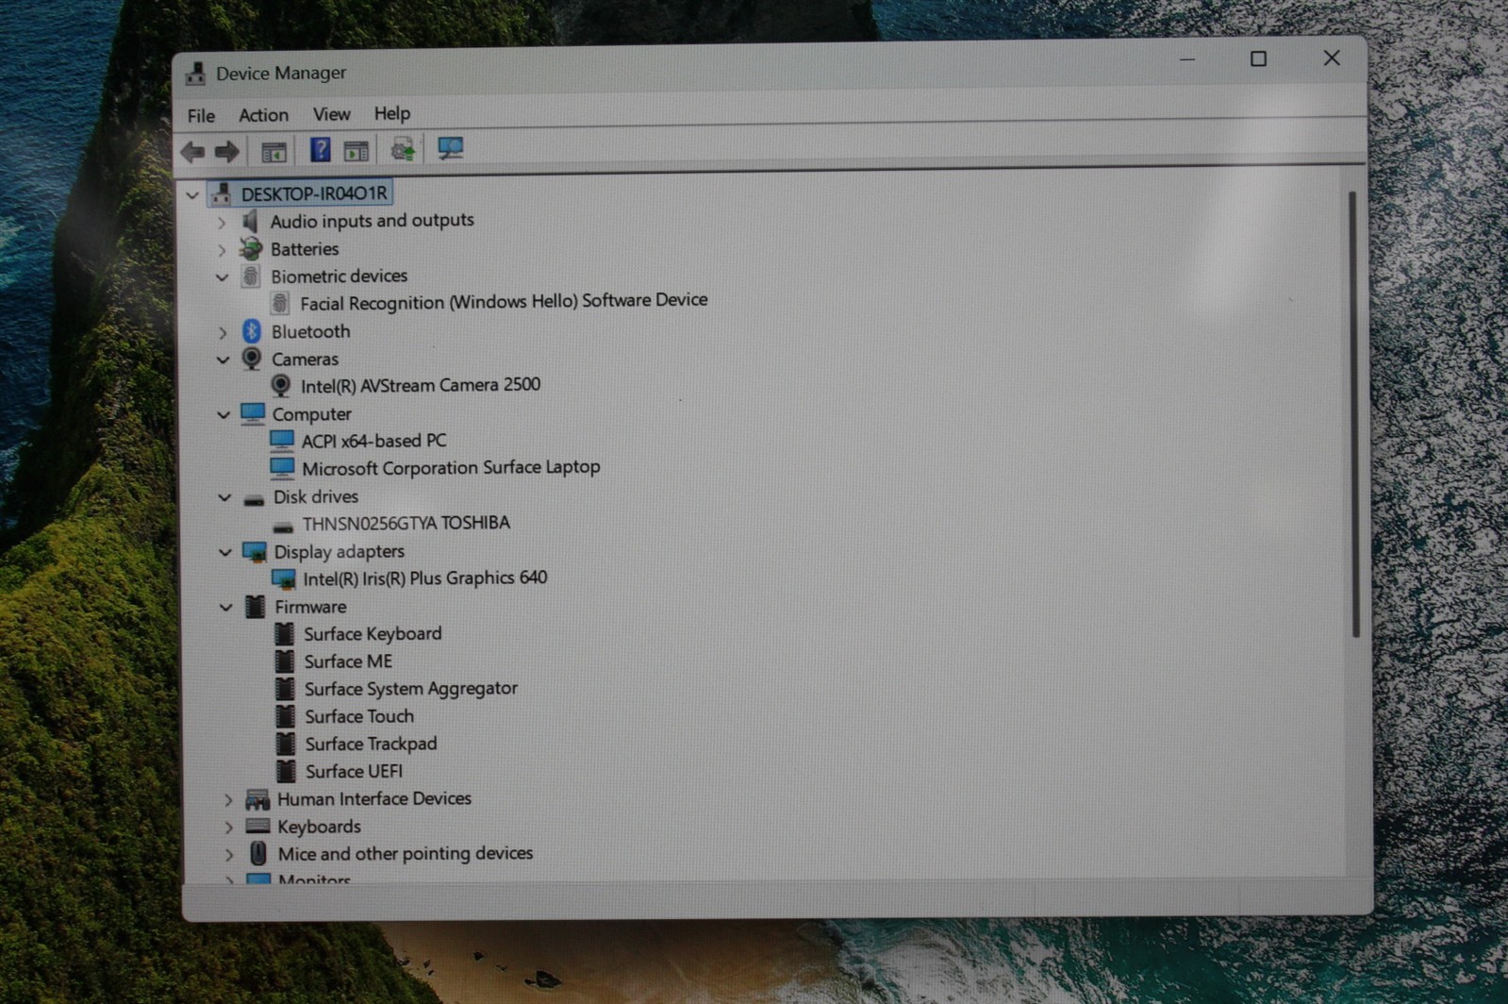Click the Device Manager title bar icon
Screen dimensions: 1508x1004
tap(195, 74)
